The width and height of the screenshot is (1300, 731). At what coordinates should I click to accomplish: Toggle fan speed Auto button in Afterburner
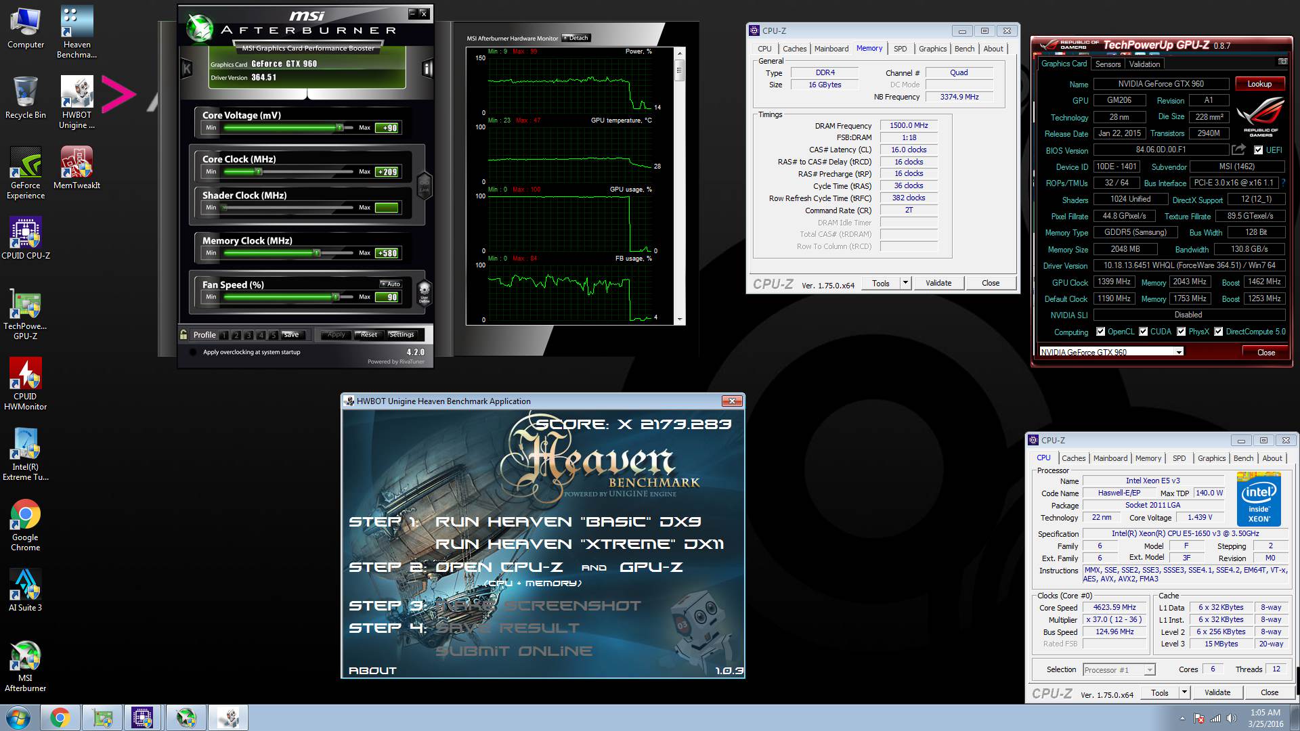[391, 284]
